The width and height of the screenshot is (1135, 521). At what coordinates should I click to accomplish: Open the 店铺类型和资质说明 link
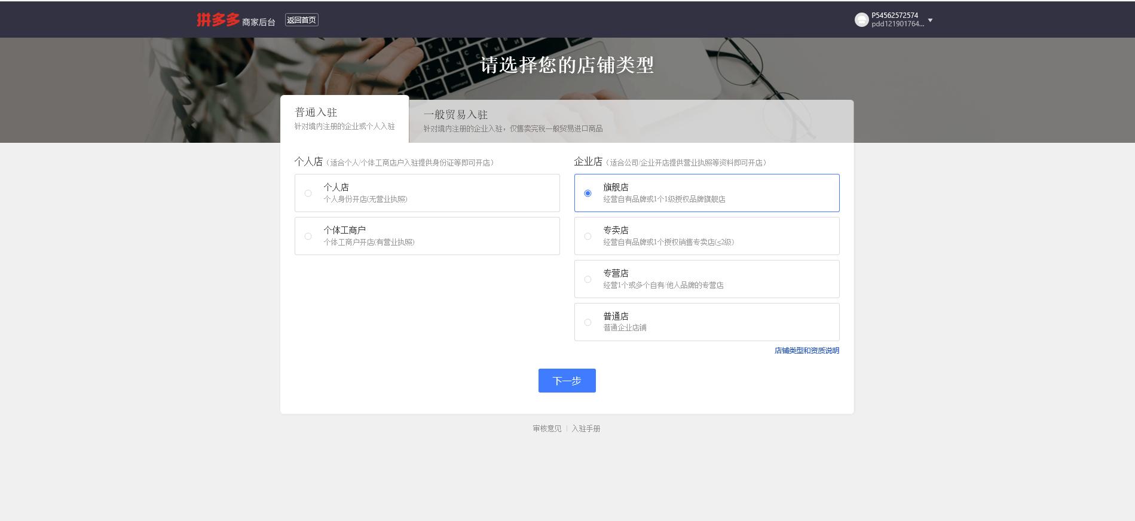click(x=807, y=351)
